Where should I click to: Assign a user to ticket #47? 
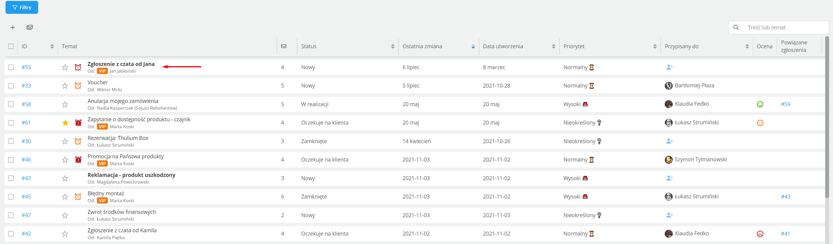pos(669,215)
